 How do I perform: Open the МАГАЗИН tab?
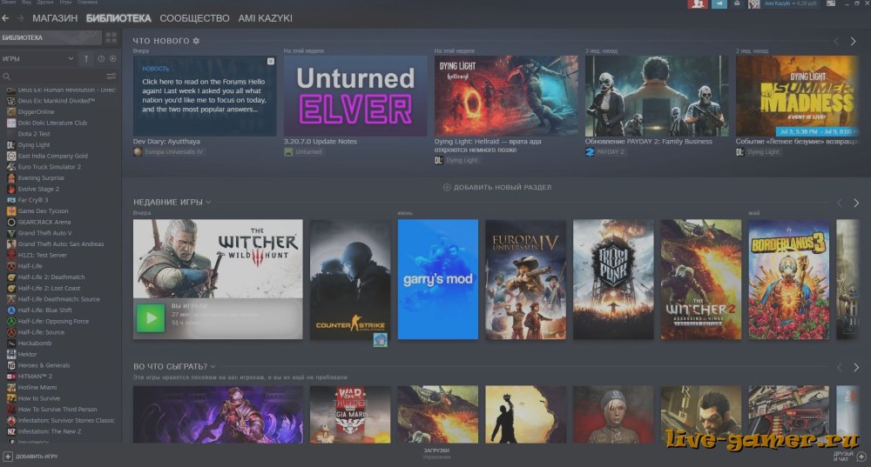click(55, 18)
